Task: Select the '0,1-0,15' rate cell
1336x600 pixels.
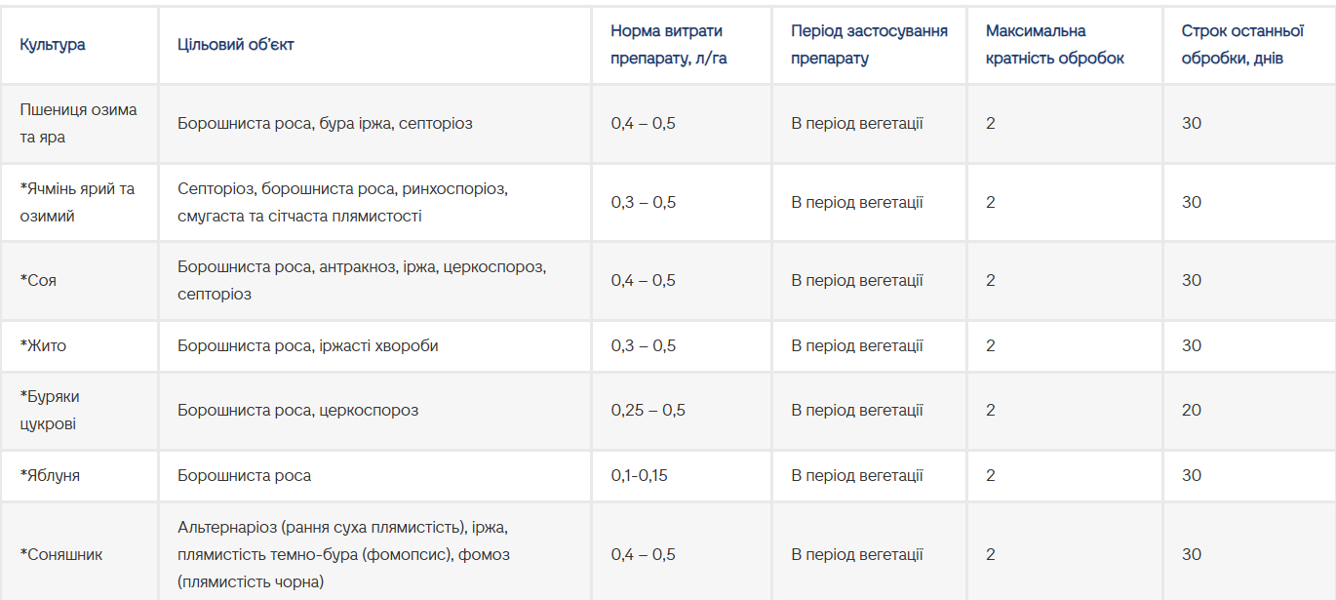Action: [x=681, y=475]
